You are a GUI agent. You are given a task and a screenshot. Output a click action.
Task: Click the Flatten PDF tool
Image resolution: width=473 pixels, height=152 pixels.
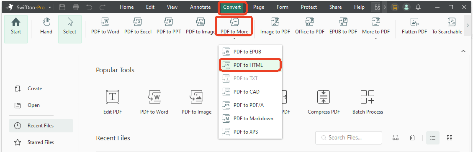414,26
